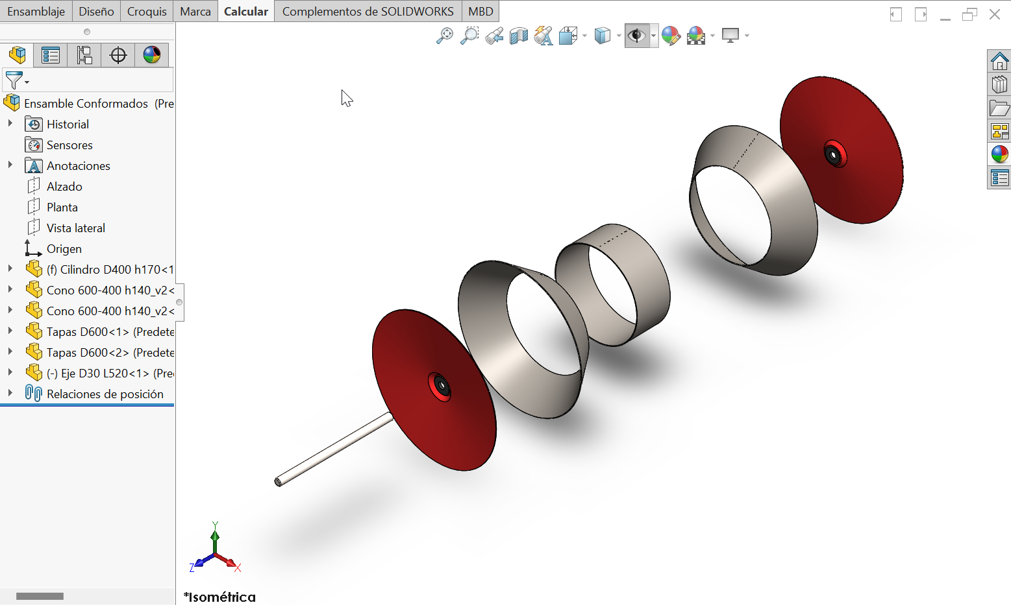Click the Display Style cube icon
This screenshot has width=1011, height=605.
click(x=603, y=36)
